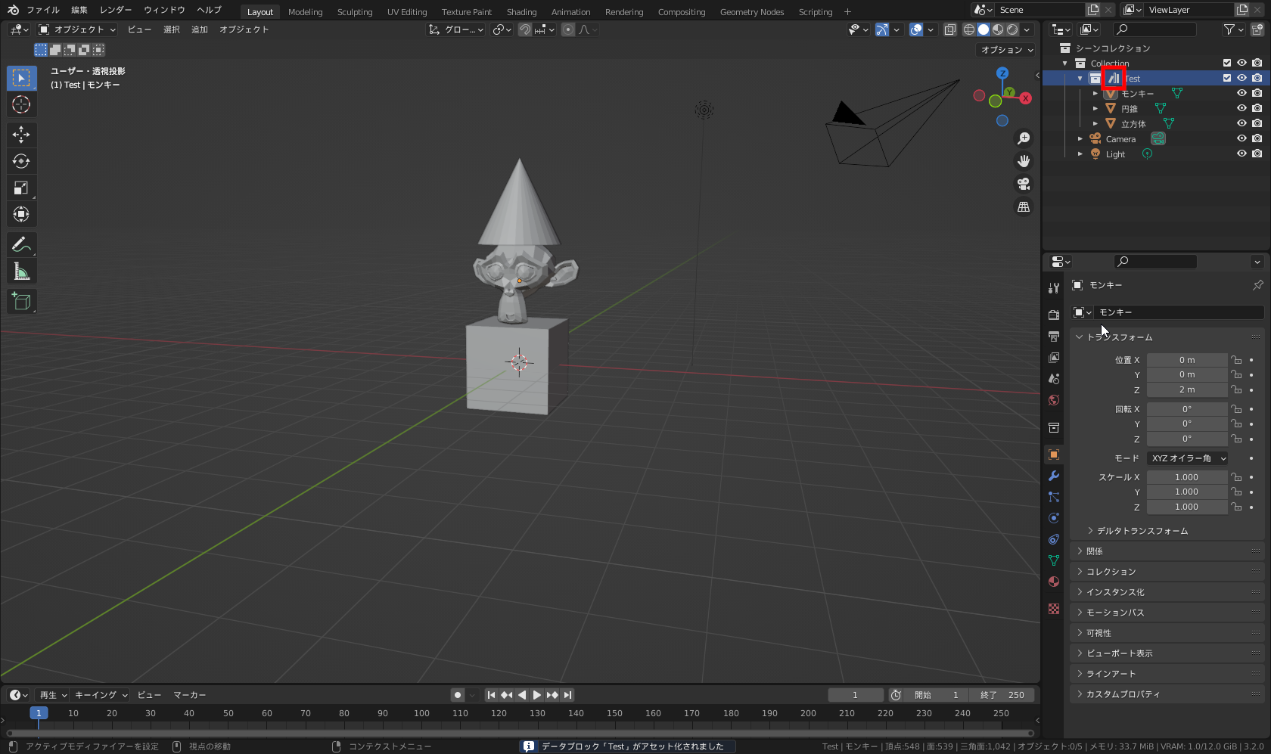Viewport: 1271px width, 754px height.
Task: Uncheck the Collection exclude checkbox
Action: pyautogui.click(x=1227, y=63)
